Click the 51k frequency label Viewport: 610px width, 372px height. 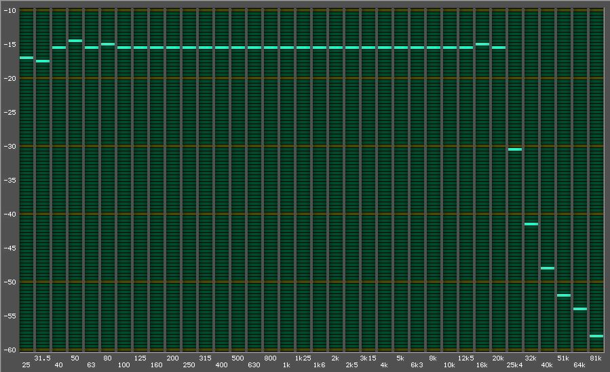pyautogui.click(x=563, y=358)
